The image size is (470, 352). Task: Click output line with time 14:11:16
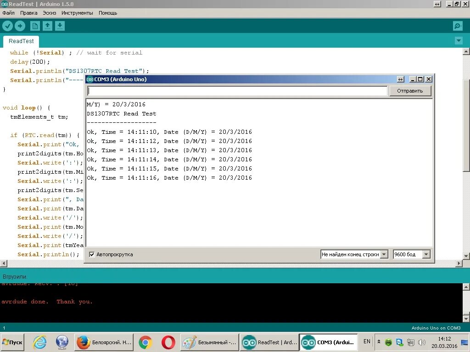pyautogui.click(x=169, y=178)
